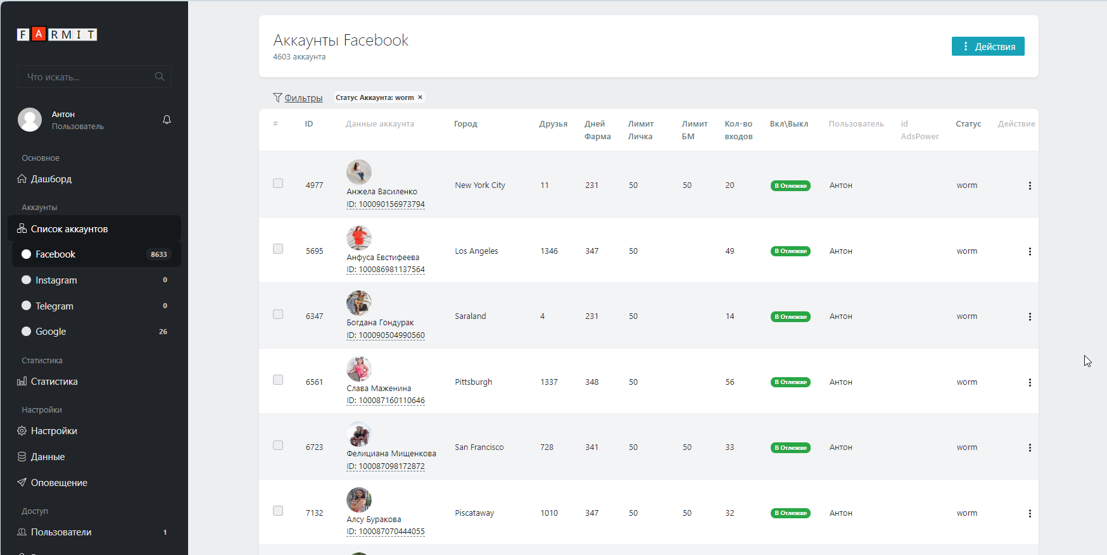Open Слава Маженина's avatar thumbnail
Viewport: 1107px width, 555px height.
[359, 369]
